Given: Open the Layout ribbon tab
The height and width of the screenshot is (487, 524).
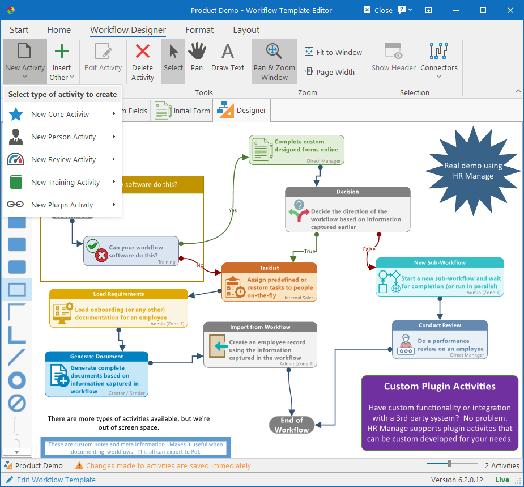Looking at the screenshot, I should pos(246,30).
